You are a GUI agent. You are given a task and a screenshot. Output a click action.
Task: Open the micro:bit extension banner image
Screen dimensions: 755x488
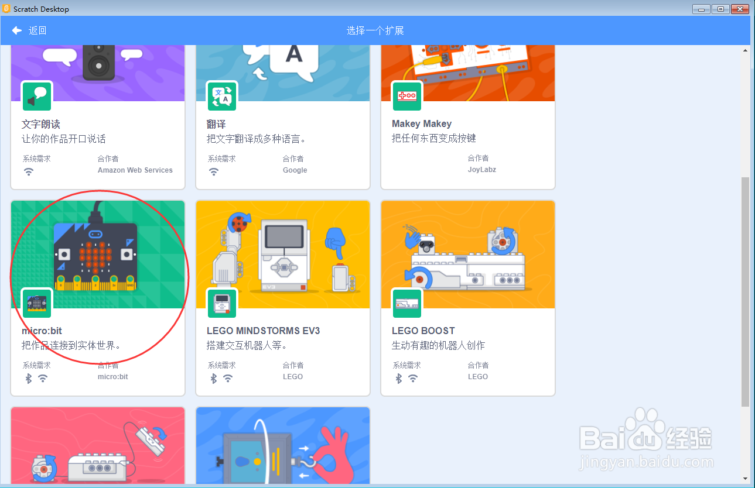98,255
